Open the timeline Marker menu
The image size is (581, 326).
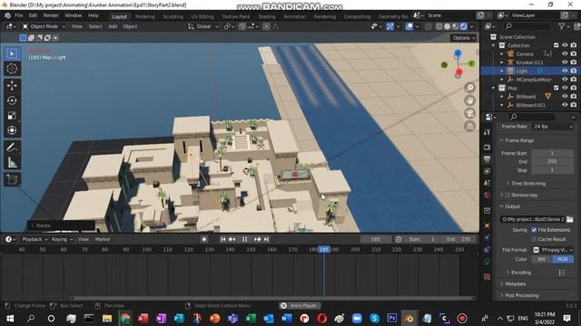(103, 239)
